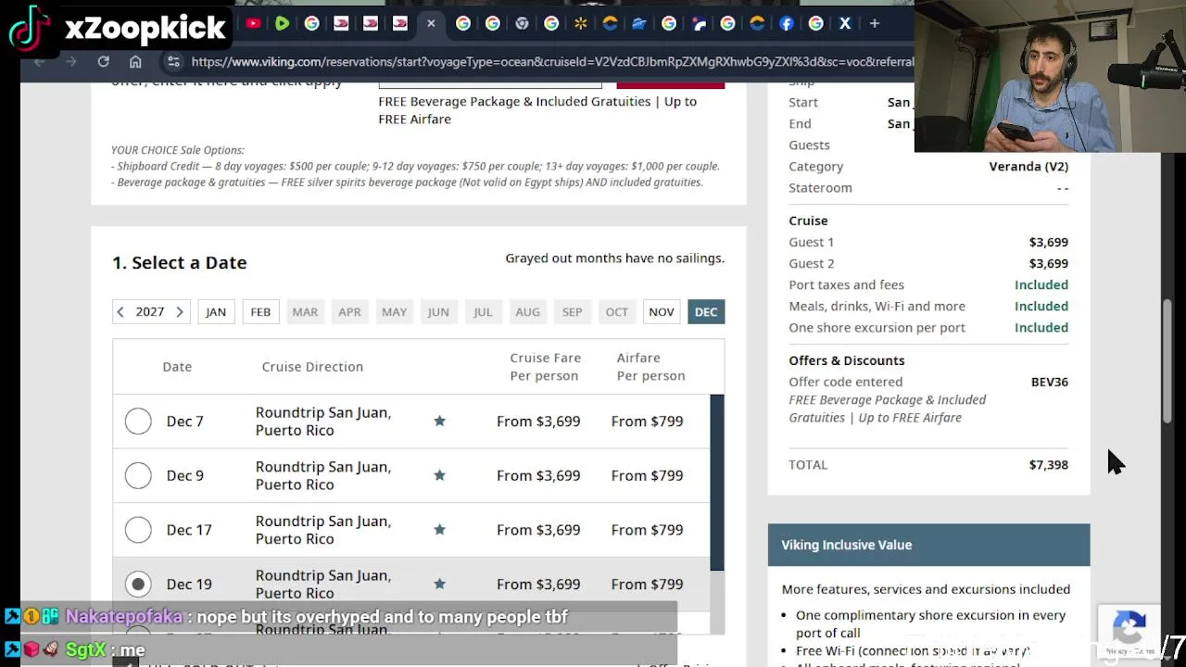Select the DEC month button

pyautogui.click(x=706, y=312)
